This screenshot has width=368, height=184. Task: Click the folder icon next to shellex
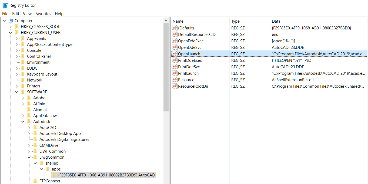click(41, 163)
